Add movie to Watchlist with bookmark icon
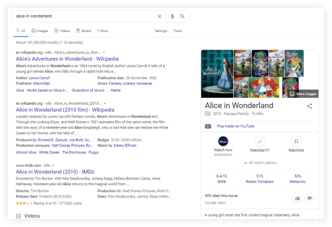 point(296,141)
